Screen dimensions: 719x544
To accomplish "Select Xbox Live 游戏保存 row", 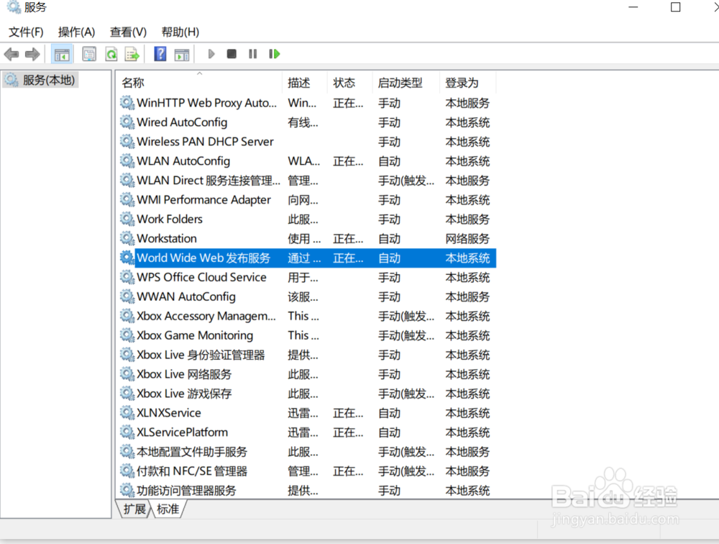I will (308, 394).
